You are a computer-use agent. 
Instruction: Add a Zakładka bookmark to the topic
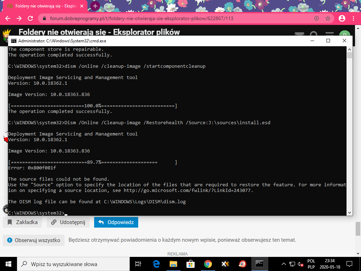[x=23, y=222]
